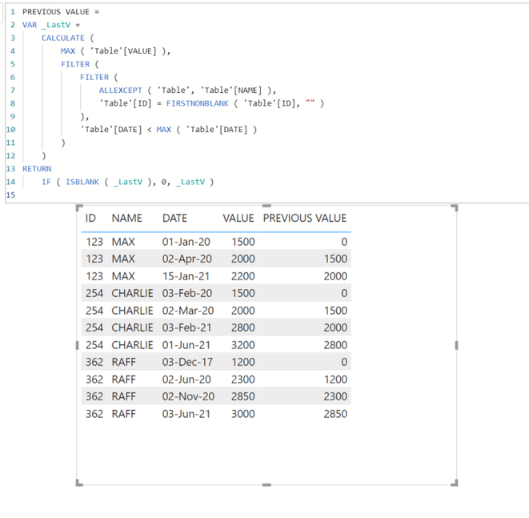Select the date cell 03-Feb-20
The width and height of the screenshot is (529, 518).
coord(187,293)
